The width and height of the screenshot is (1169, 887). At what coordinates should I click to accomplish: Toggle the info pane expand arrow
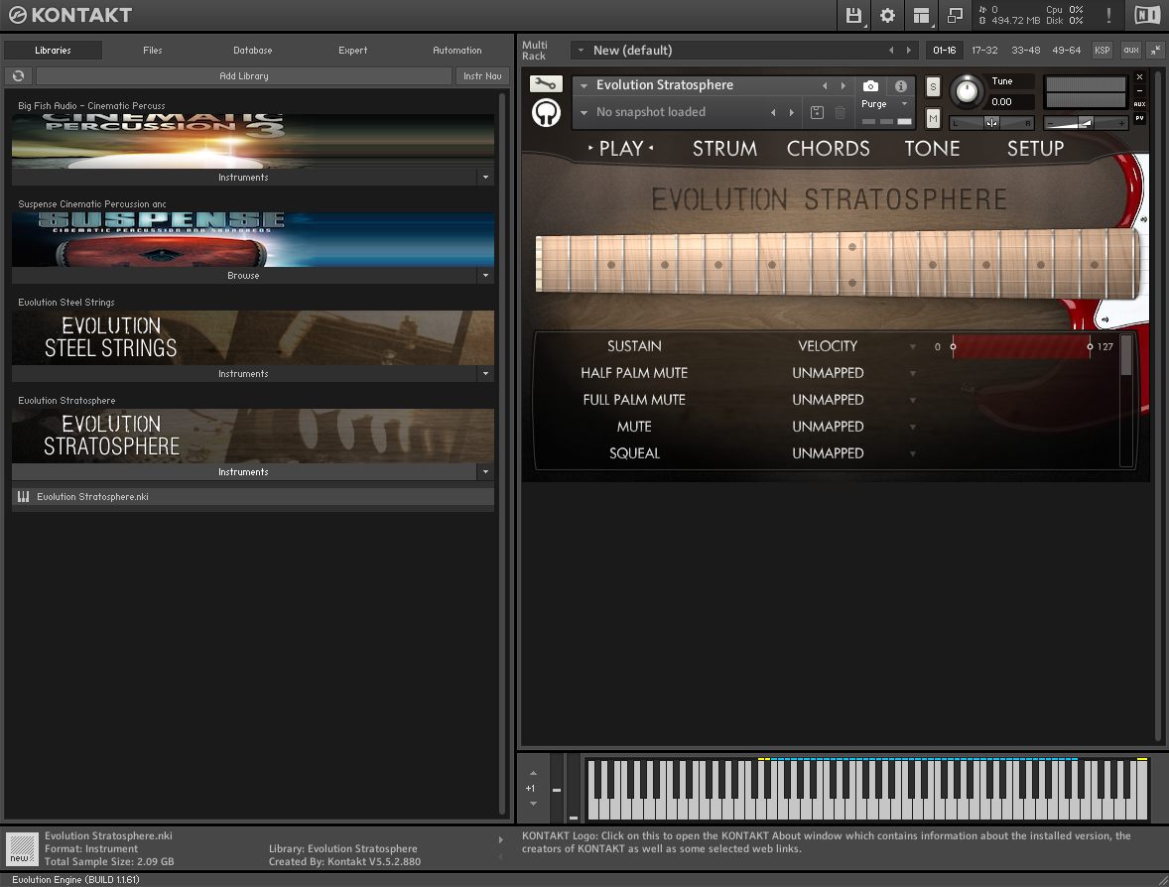500,840
